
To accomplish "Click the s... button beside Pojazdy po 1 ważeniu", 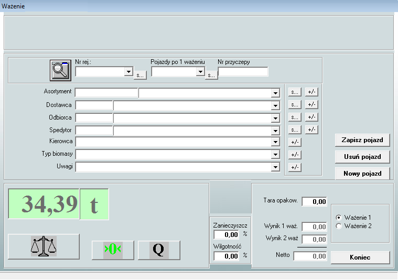I will tap(211, 75).
